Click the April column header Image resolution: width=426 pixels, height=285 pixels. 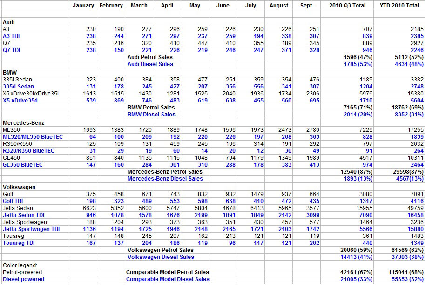[167, 6]
